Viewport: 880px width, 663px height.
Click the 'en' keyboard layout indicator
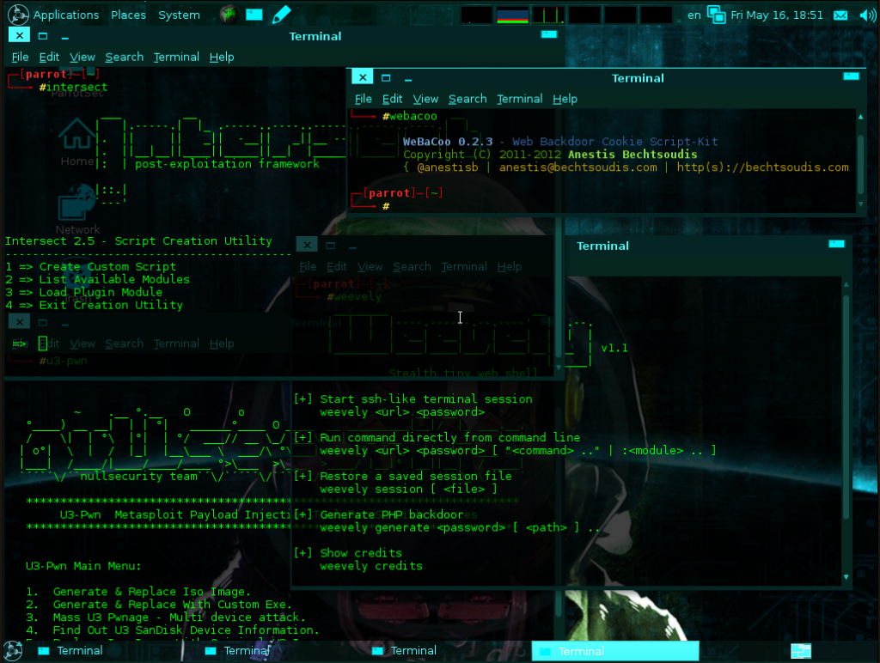pos(694,15)
